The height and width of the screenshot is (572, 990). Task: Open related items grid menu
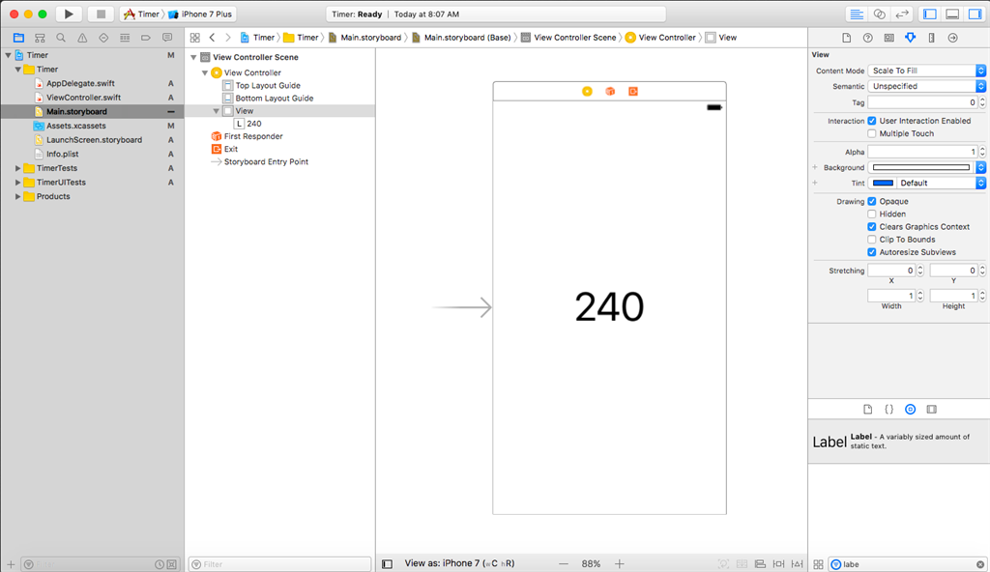[195, 38]
